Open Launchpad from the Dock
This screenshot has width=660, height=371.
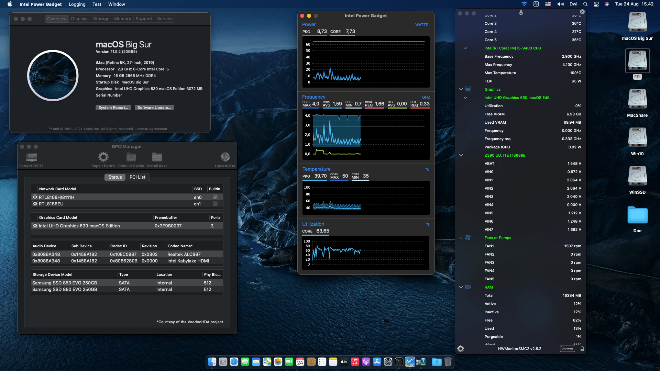223,362
